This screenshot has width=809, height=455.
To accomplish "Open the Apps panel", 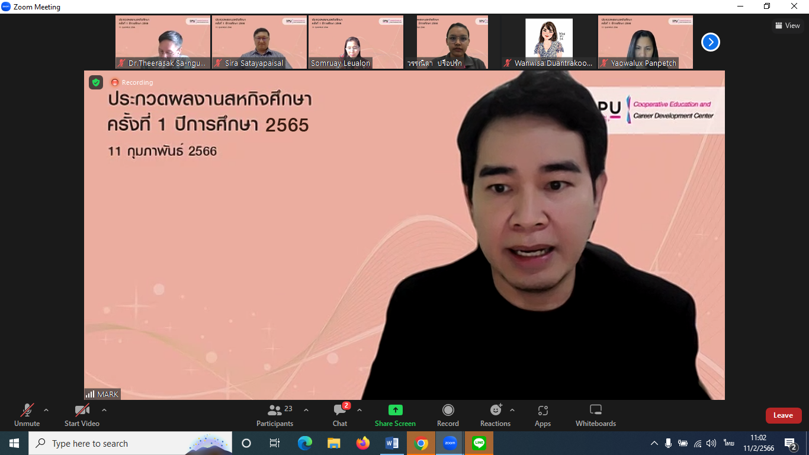I will tap(542, 415).
